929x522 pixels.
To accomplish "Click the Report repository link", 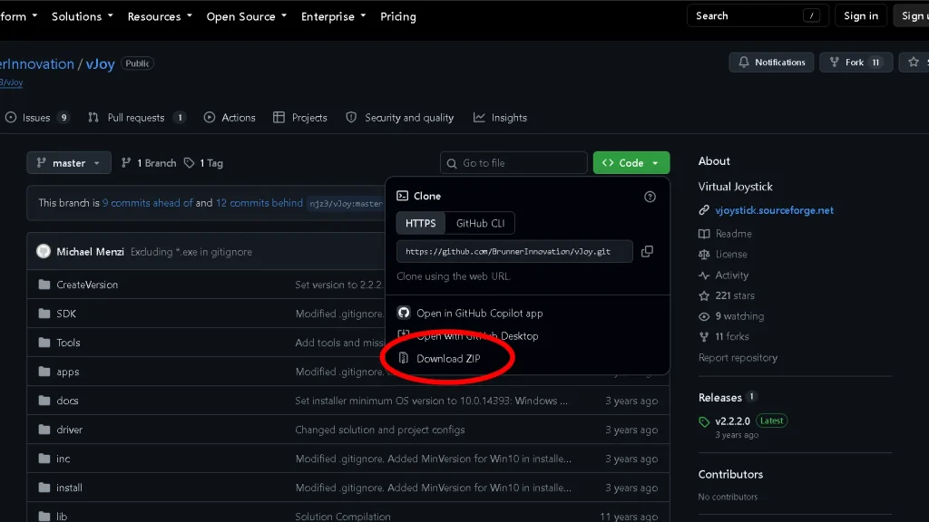I will pyautogui.click(x=738, y=357).
